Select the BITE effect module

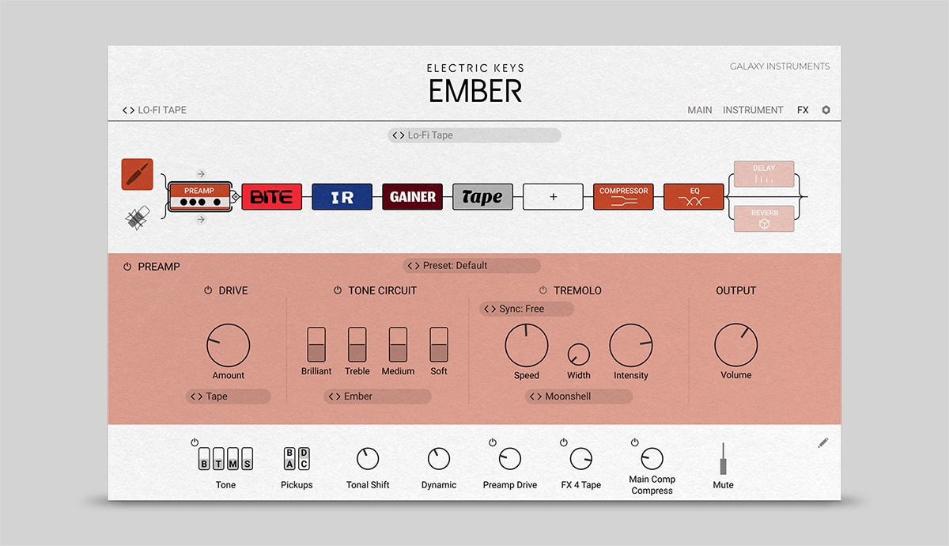(x=271, y=197)
